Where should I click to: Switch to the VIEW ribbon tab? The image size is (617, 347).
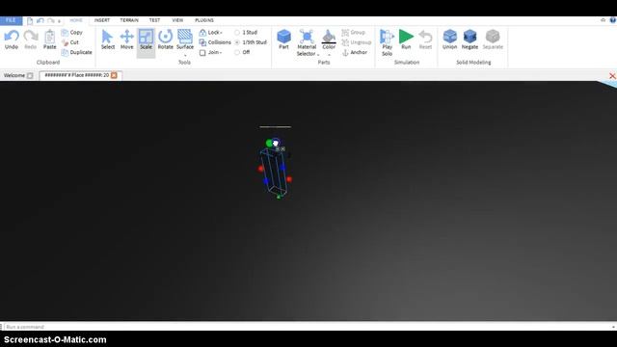(x=177, y=20)
